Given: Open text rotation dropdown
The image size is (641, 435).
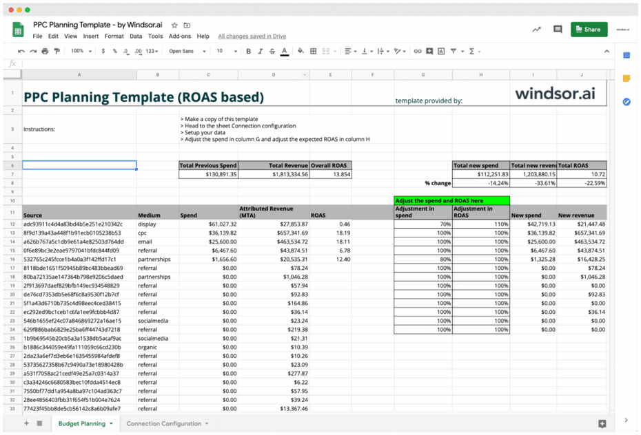Looking at the screenshot, I should tap(399, 51).
